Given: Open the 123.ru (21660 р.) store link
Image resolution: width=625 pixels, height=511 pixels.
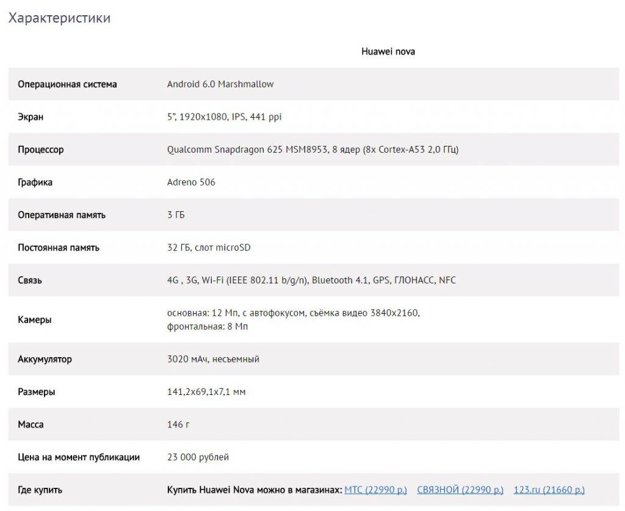Looking at the screenshot, I should click(x=549, y=490).
